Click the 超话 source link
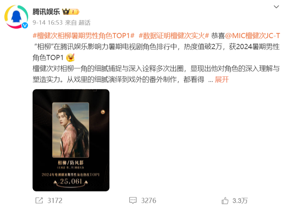This screenshot has height=209, width=284. pyautogui.click(x=85, y=23)
